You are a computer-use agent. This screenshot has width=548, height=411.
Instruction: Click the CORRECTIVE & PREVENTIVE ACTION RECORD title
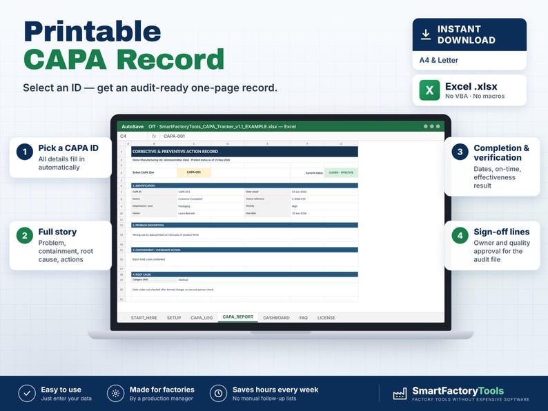(175, 152)
